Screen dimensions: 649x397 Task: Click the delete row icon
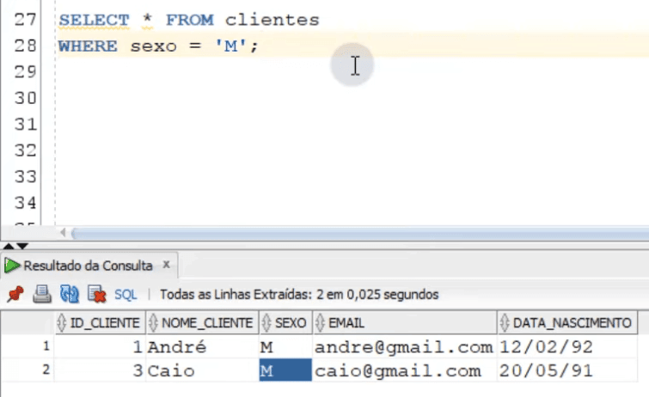point(96,295)
